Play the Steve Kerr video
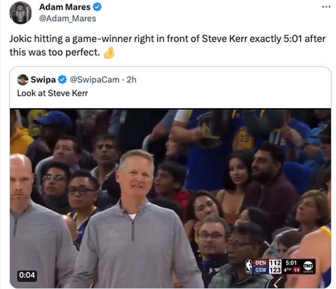The image size is (336, 289). coord(170,198)
